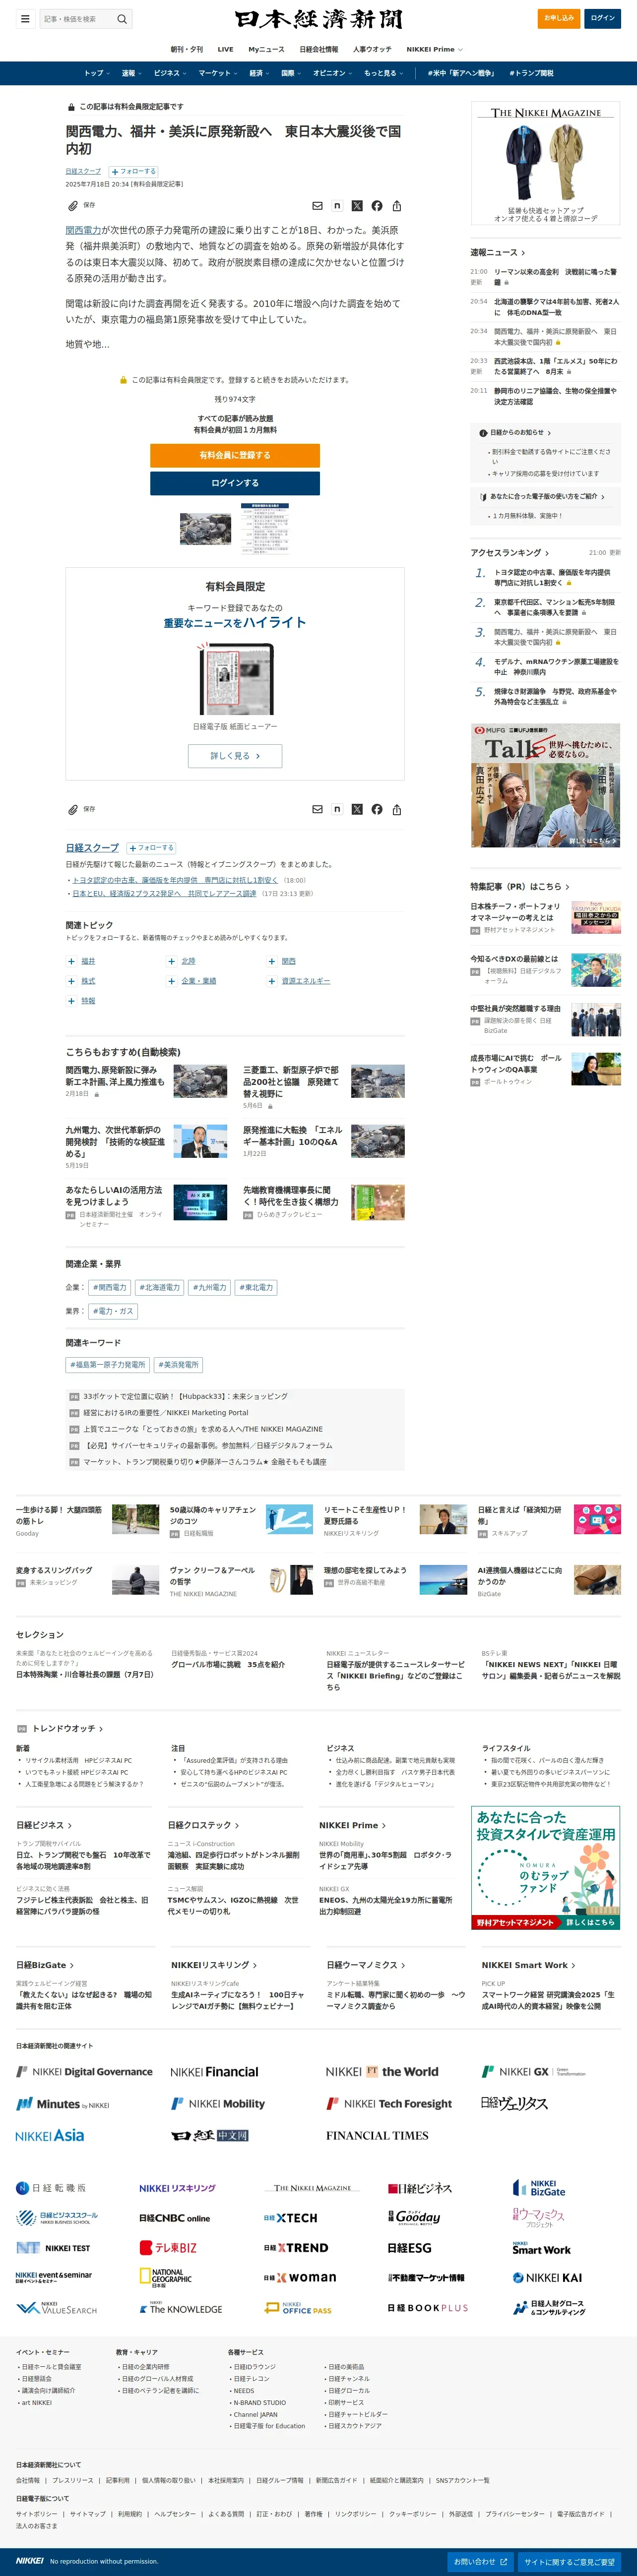Open 日経転職版 logo link
The width and height of the screenshot is (637, 2576).
pos(51,2188)
